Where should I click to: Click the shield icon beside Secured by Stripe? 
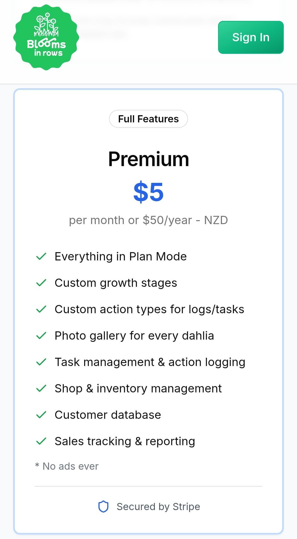103,507
